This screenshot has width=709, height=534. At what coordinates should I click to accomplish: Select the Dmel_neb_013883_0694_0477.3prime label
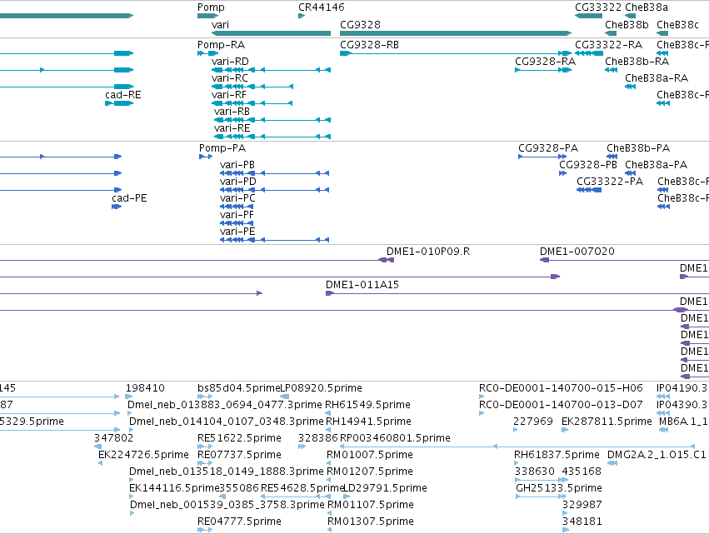click(225, 405)
